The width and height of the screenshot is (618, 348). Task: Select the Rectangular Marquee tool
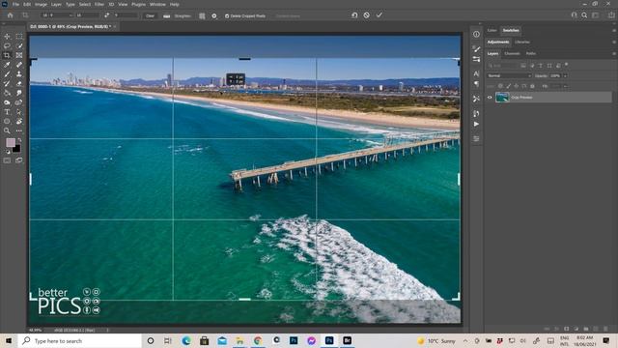pyautogui.click(x=19, y=37)
